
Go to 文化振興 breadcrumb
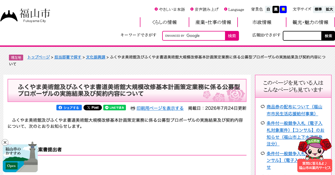[96, 57]
